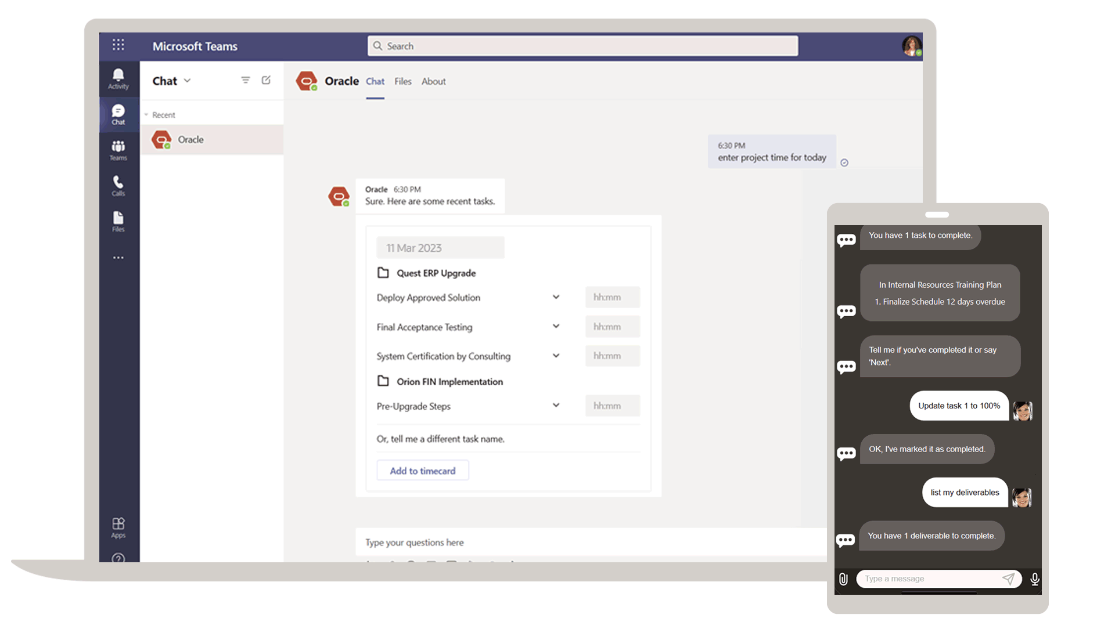1115x629 pixels.
Task: Open the Files icon in sidebar
Action: [118, 221]
